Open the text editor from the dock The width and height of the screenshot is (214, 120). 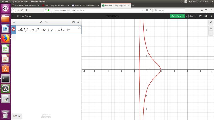point(5,99)
